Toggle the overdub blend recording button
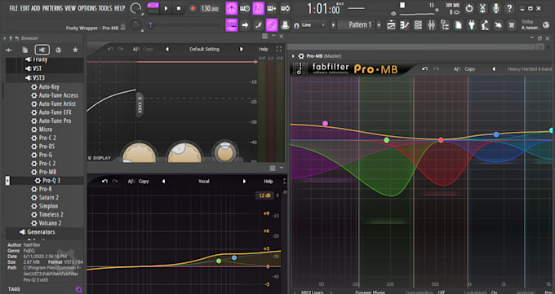This screenshot has height=294, width=555. 272,8
